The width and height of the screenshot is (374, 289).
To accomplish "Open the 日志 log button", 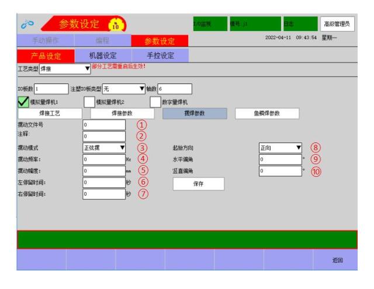I will click(x=300, y=24).
